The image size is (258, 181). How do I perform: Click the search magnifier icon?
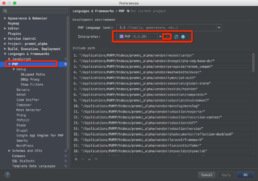click(5, 11)
